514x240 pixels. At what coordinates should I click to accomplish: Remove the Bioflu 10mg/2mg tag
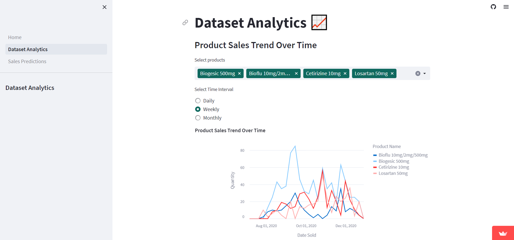pyautogui.click(x=296, y=73)
